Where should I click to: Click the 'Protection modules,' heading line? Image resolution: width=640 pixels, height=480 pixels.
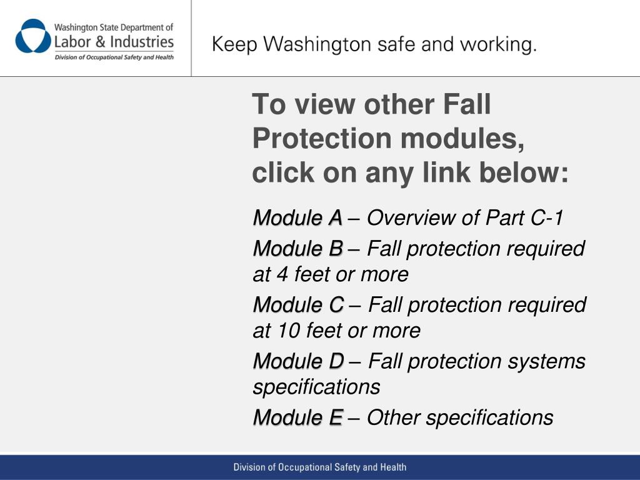click(388, 138)
